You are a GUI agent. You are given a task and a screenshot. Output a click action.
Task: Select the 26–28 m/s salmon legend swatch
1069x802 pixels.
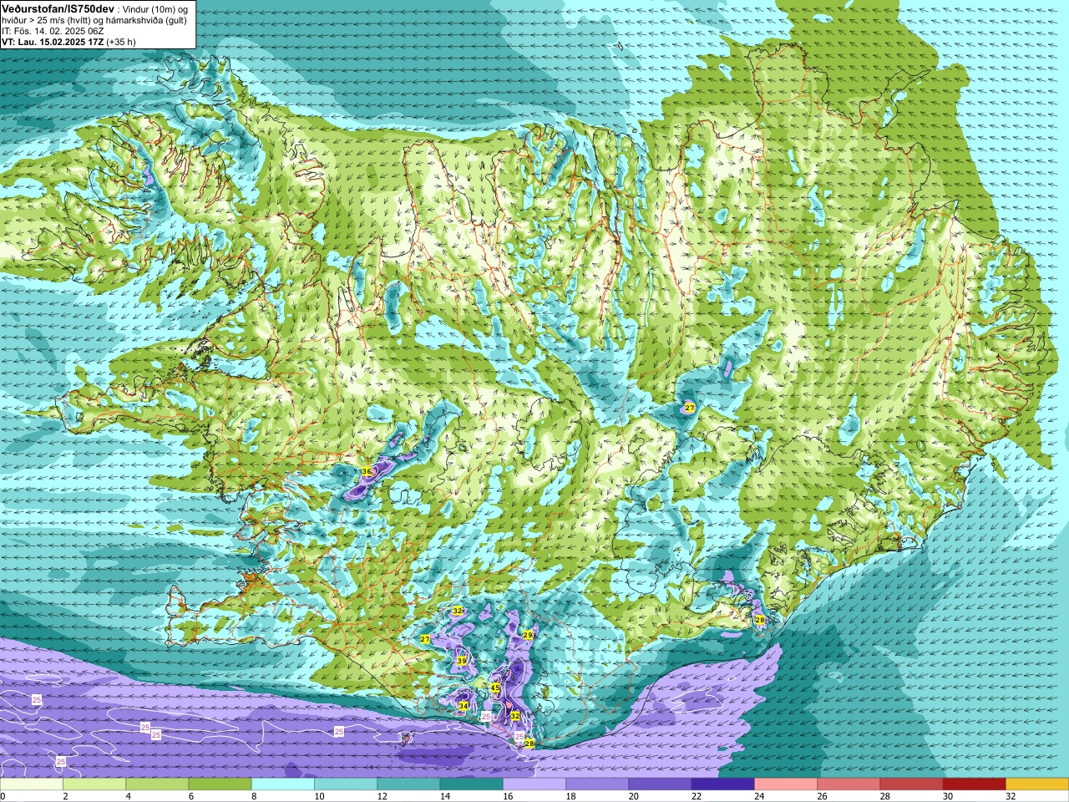pyautogui.click(x=849, y=784)
